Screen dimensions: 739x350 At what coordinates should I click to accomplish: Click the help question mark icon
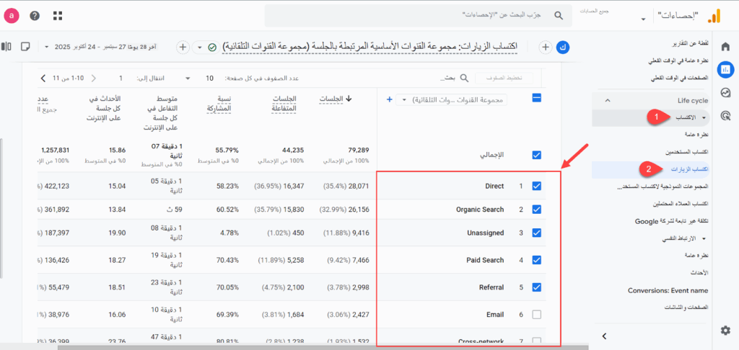(x=35, y=16)
